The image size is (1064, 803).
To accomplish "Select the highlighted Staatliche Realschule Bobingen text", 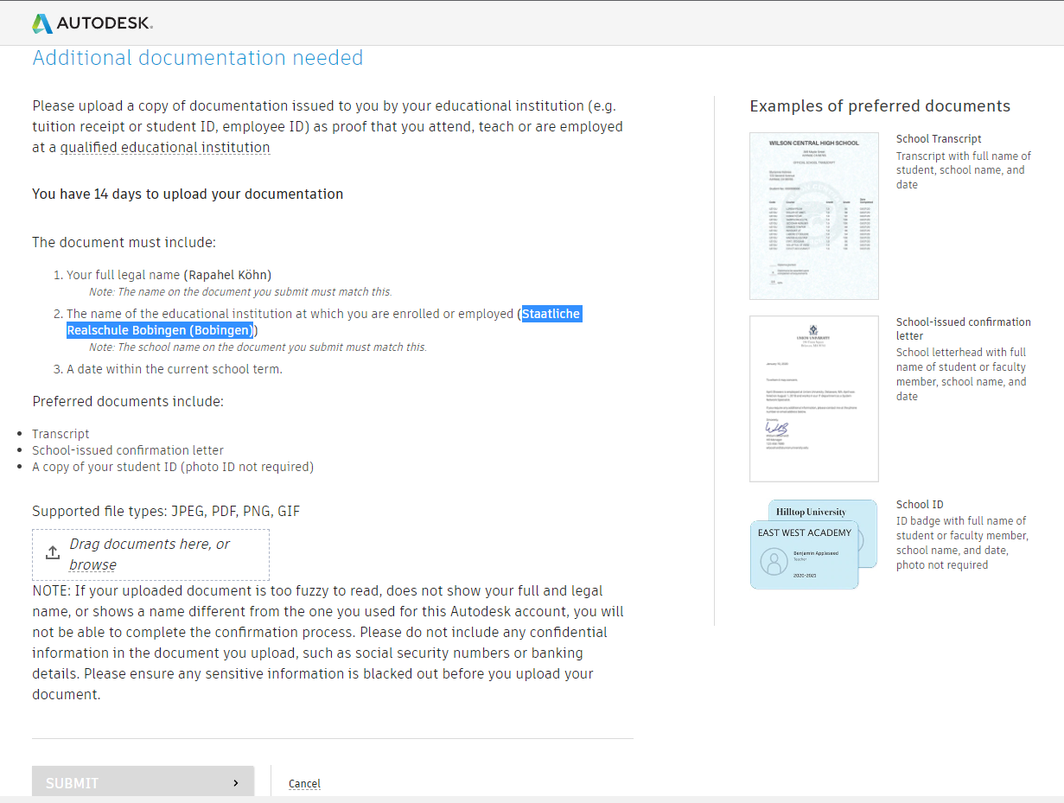I will (159, 329).
